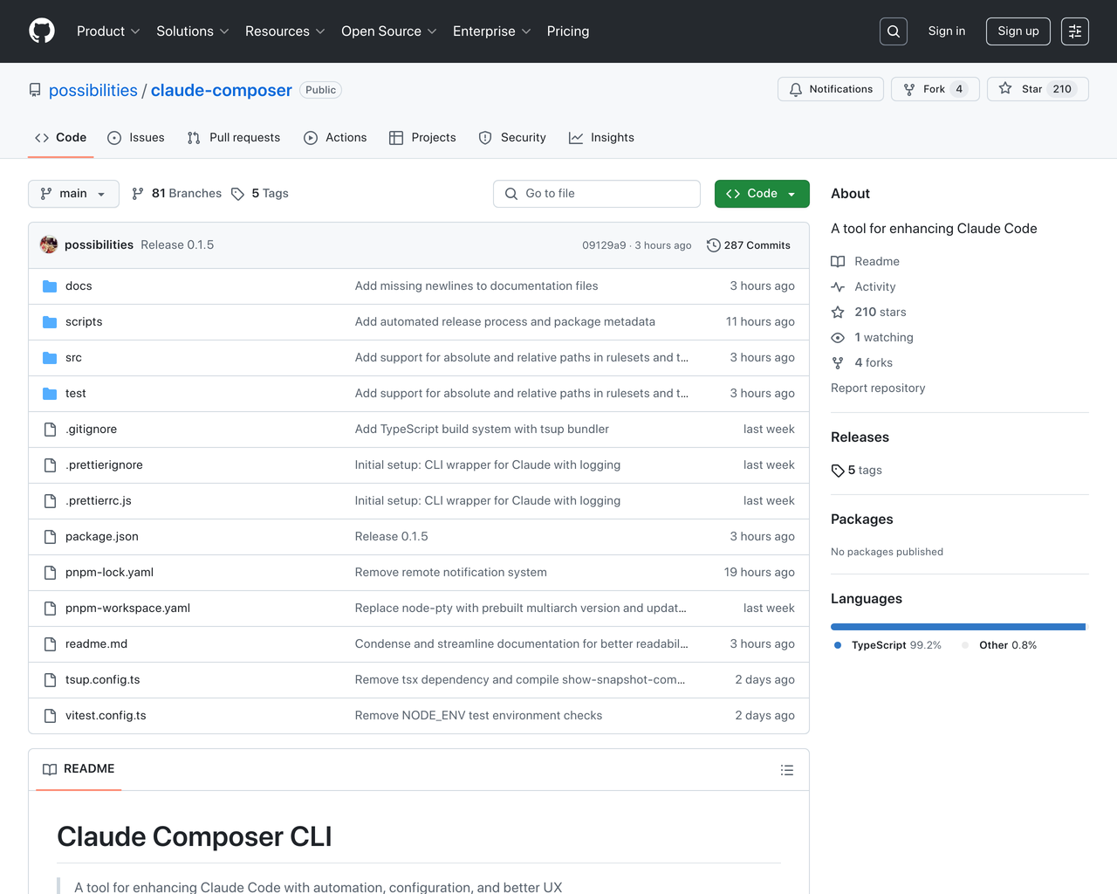
Task: Select the README tab heading
Action: click(x=79, y=769)
